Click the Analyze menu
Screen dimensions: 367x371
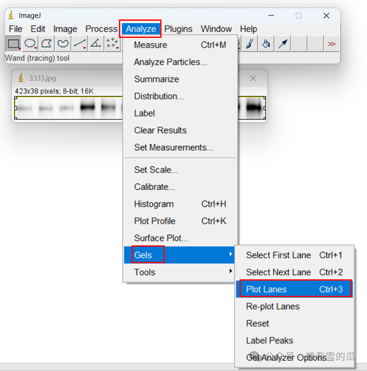141,29
